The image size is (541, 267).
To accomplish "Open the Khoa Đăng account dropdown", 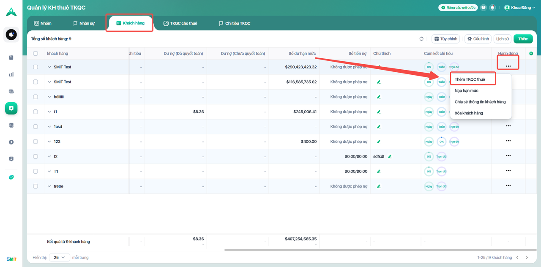I will click(519, 8).
